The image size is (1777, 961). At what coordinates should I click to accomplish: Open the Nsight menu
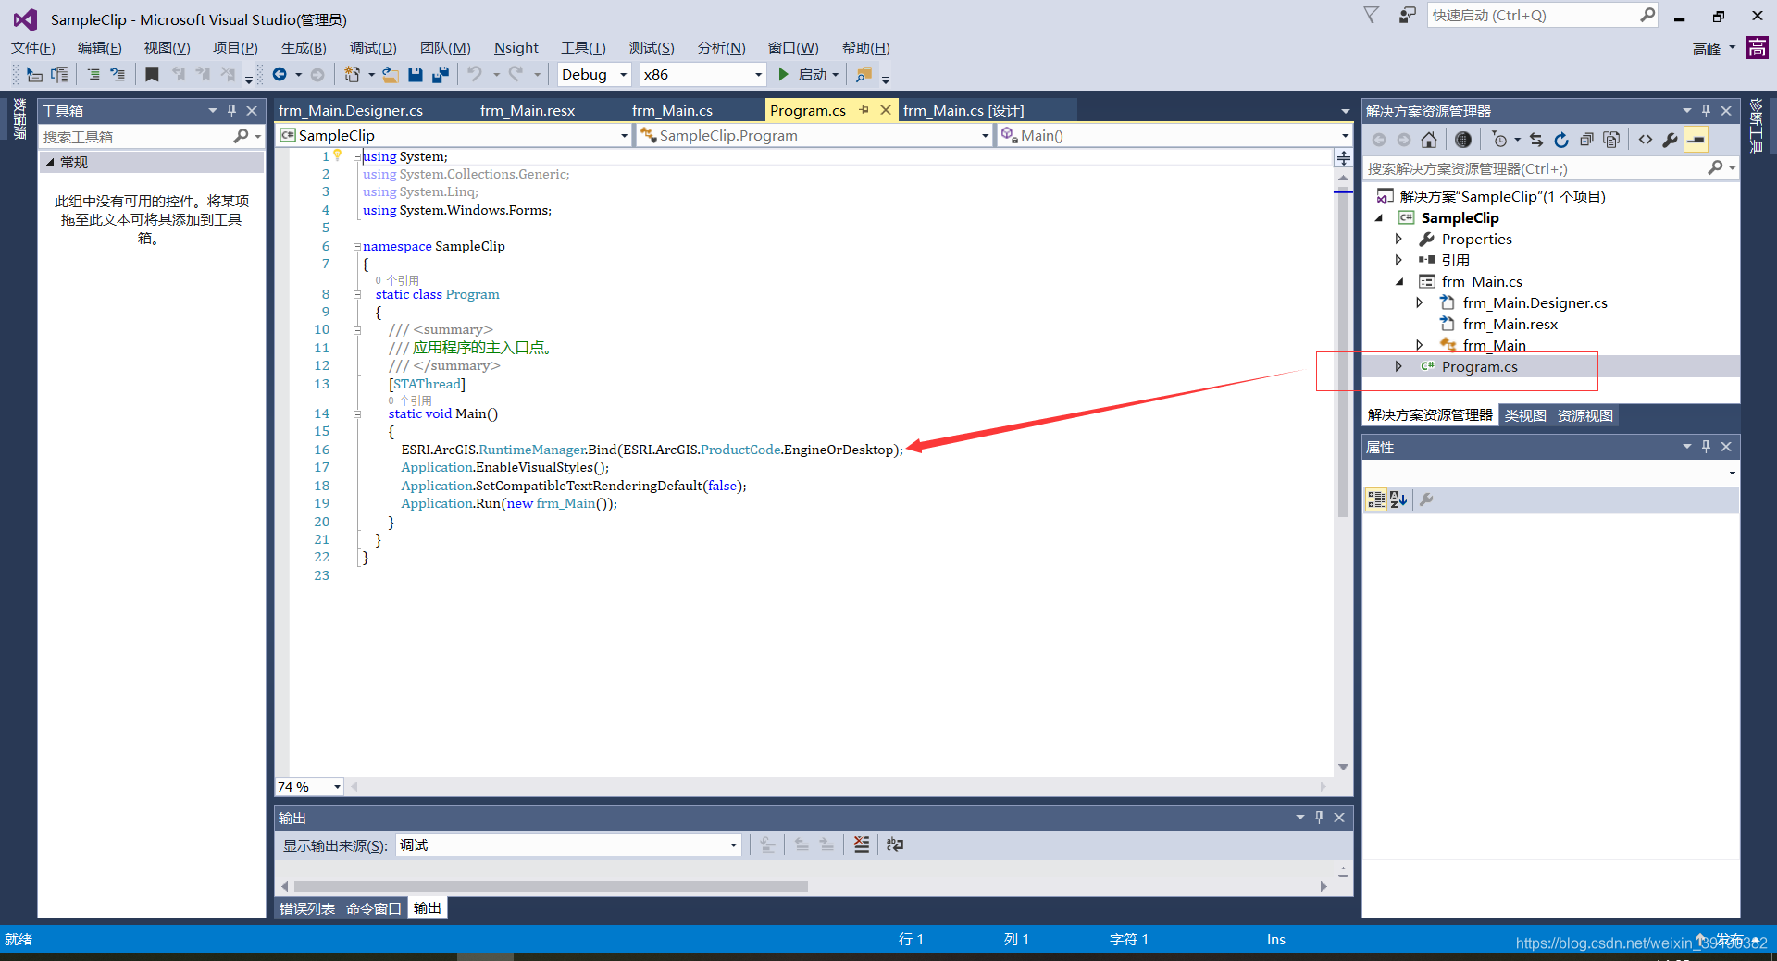[x=516, y=48]
